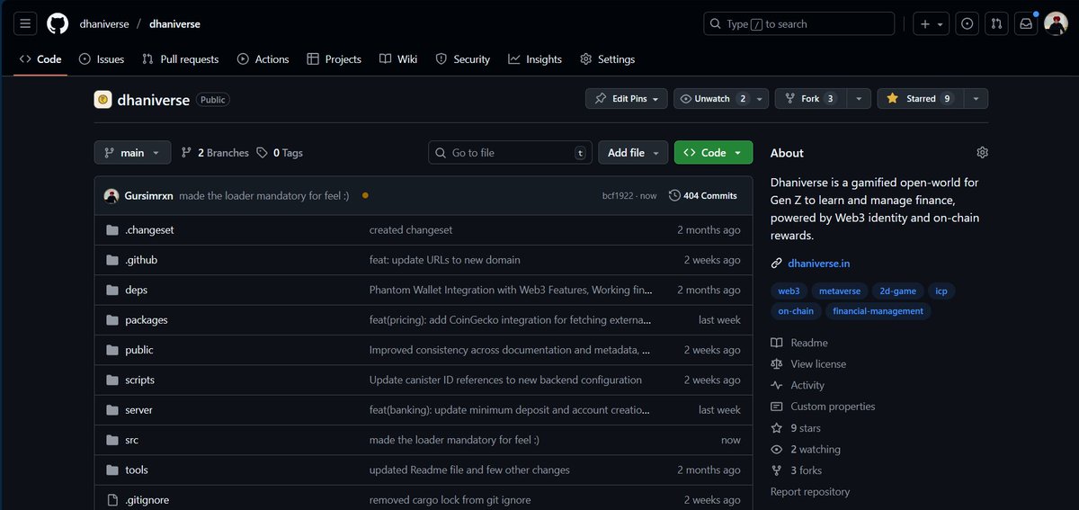Image resolution: width=1079 pixels, height=510 pixels.
Task: Open the create new plus dropdown
Action: pyautogui.click(x=931, y=24)
